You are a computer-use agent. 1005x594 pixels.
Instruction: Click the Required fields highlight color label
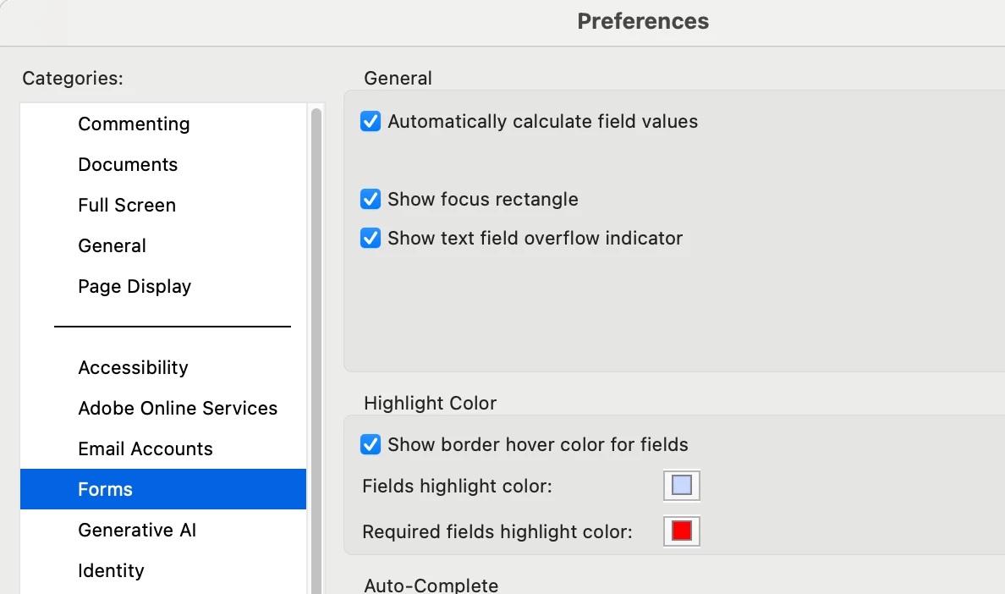497,532
